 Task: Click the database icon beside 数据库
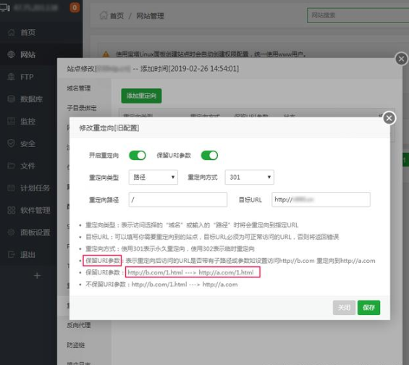pos(11,99)
